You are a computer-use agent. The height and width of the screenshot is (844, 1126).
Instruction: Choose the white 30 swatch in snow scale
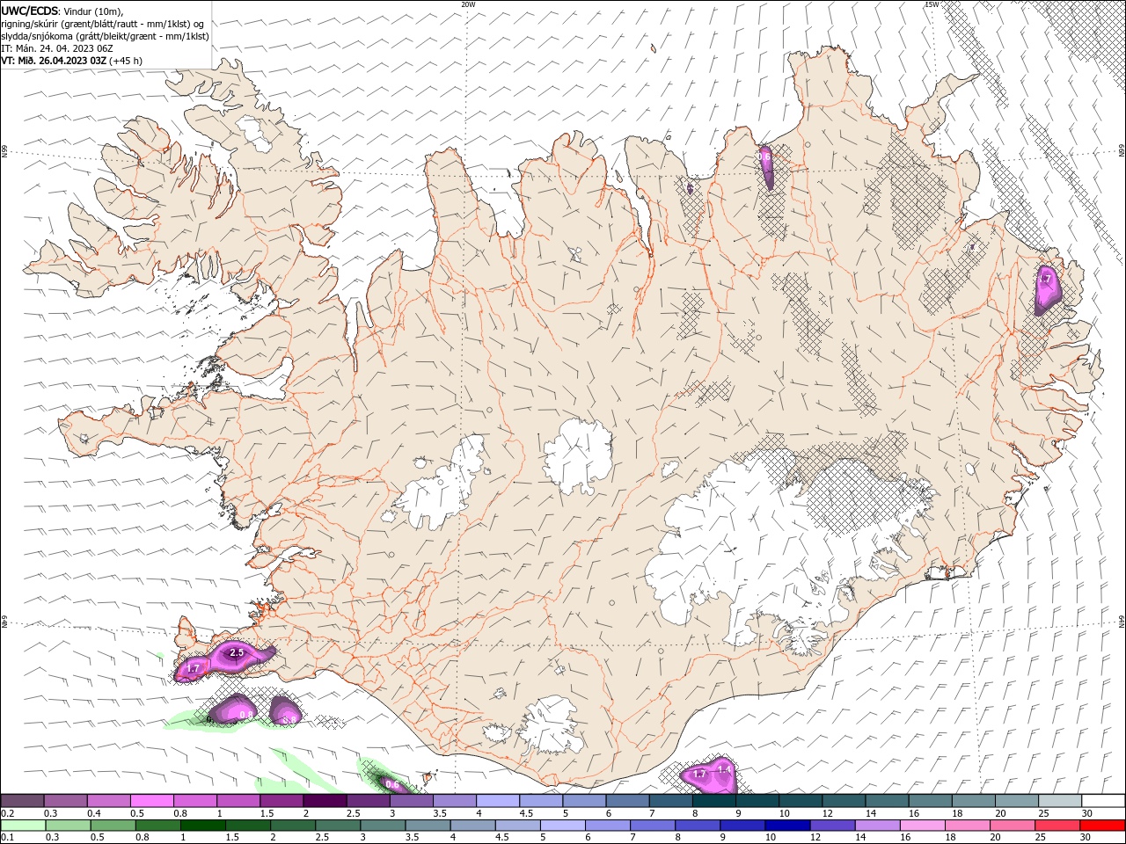coord(1104,801)
